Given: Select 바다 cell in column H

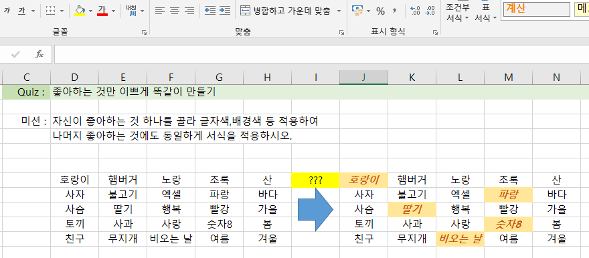Looking at the screenshot, I should tap(267, 195).
